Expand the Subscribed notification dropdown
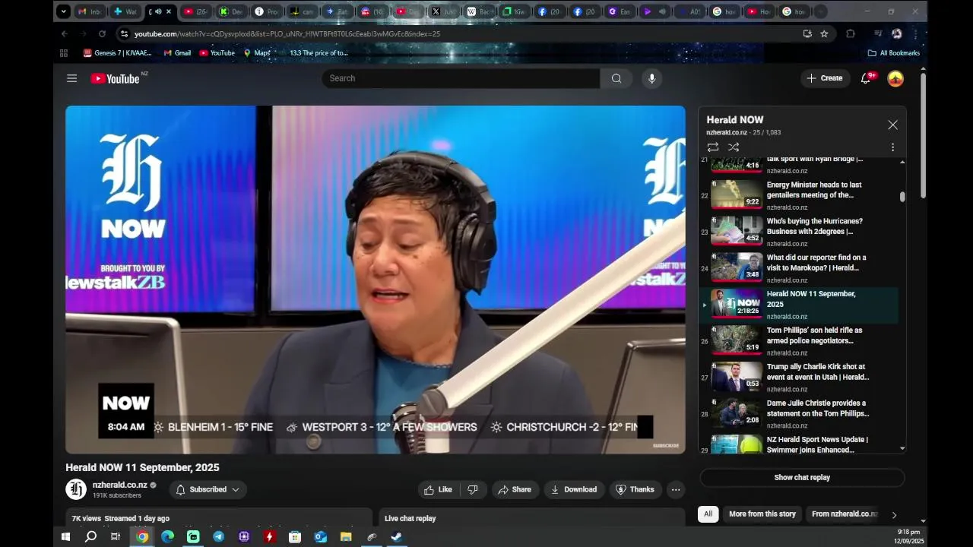 pyautogui.click(x=208, y=489)
